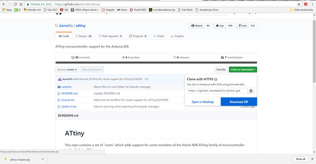
Task: Click the damellis commit author name
Action: [x=67, y=79]
